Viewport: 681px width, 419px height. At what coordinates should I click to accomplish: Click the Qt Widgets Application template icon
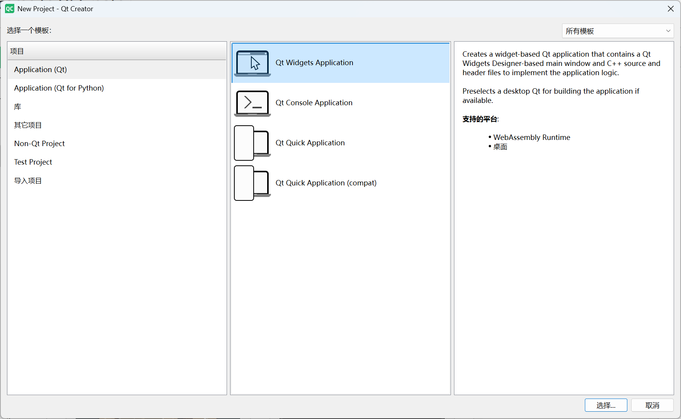point(252,63)
